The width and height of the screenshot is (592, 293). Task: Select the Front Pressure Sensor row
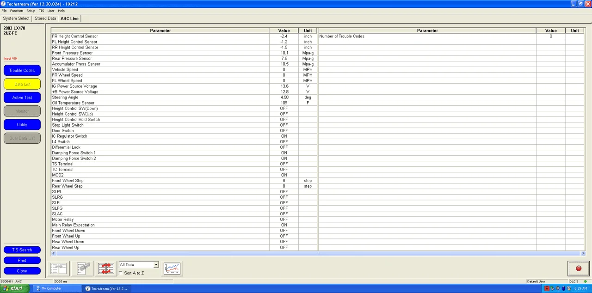[184, 53]
